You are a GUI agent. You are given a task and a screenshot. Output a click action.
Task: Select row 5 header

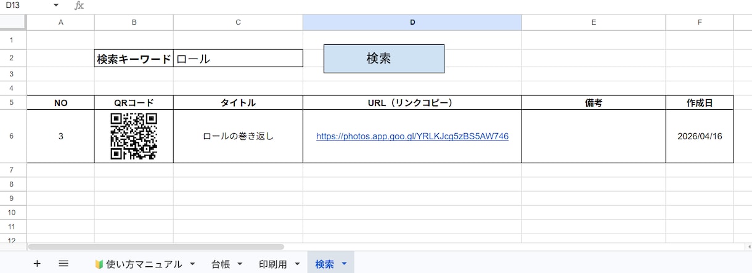13,103
